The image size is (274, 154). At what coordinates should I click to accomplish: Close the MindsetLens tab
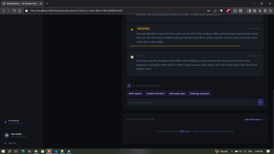pos(41,3)
